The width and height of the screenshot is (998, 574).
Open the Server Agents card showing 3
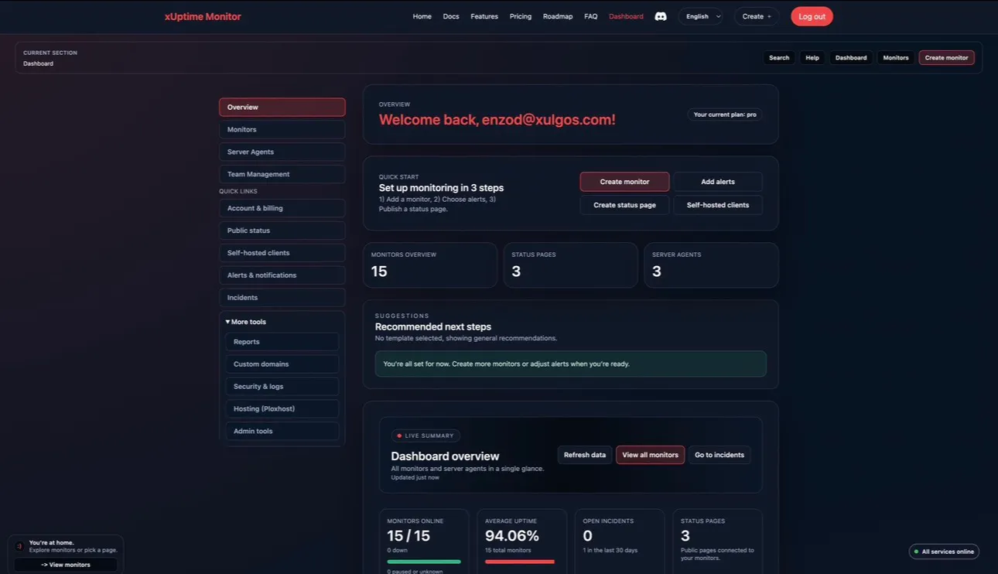click(711, 265)
